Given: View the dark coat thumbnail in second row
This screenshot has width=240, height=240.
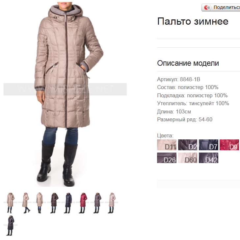Looking at the screenshot, I should [11, 226].
